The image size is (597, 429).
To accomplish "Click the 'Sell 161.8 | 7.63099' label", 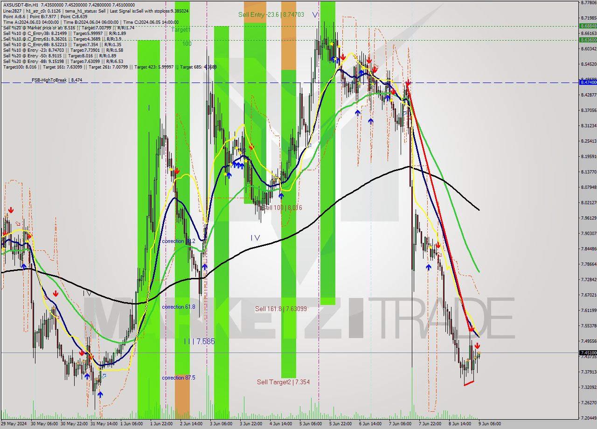I will 281,309.
